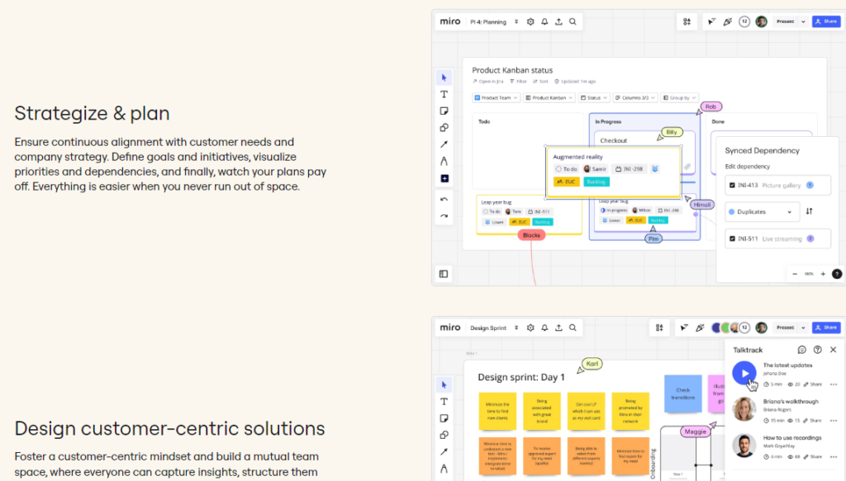
Task: Open How to use recordings avatar thumbnail
Action: click(x=744, y=446)
